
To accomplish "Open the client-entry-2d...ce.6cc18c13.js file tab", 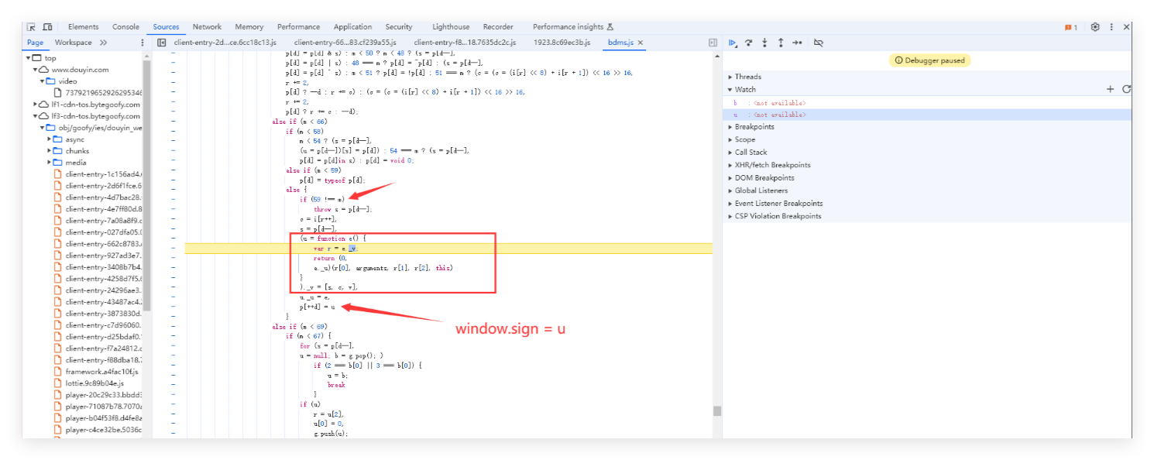I will (225, 43).
